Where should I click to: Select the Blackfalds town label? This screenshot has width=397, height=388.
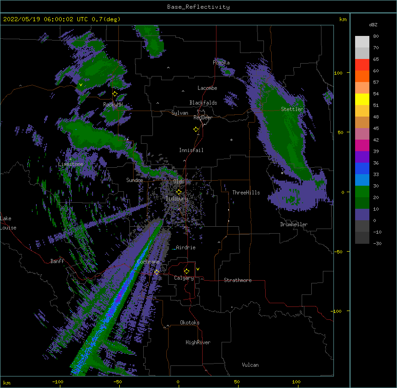pos(203,103)
